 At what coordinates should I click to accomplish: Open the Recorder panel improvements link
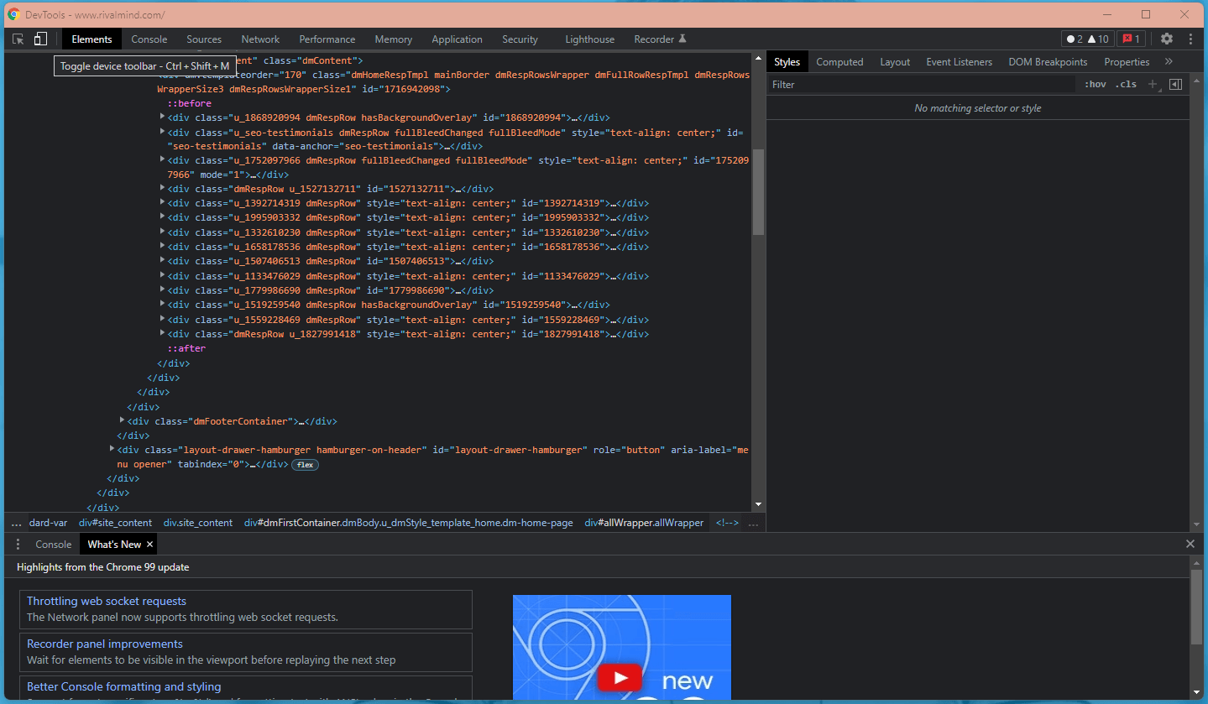point(104,644)
